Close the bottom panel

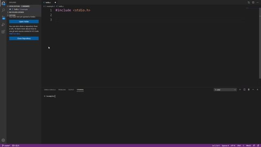click(257, 90)
